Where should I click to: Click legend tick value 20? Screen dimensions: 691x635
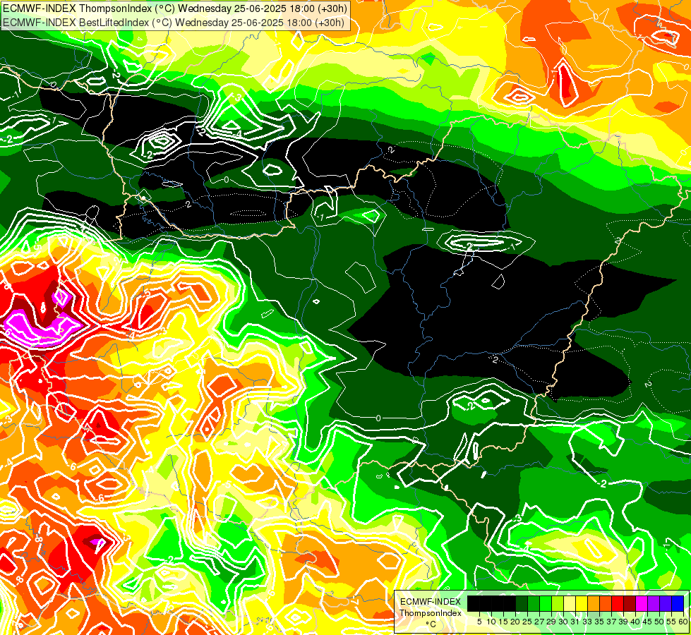[x=516, y=622]
